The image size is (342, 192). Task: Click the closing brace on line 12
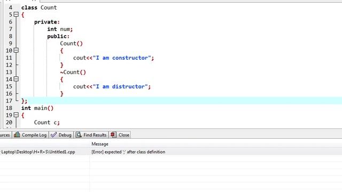pos(62,65)
